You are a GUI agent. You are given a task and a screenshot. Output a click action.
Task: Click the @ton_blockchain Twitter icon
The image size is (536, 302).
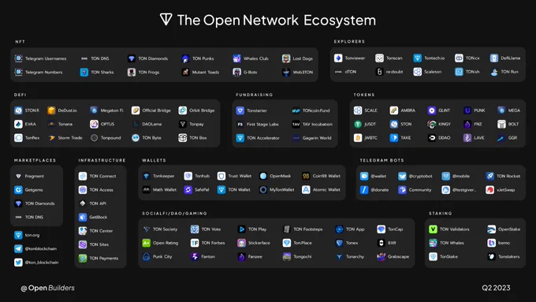[18, 263]
